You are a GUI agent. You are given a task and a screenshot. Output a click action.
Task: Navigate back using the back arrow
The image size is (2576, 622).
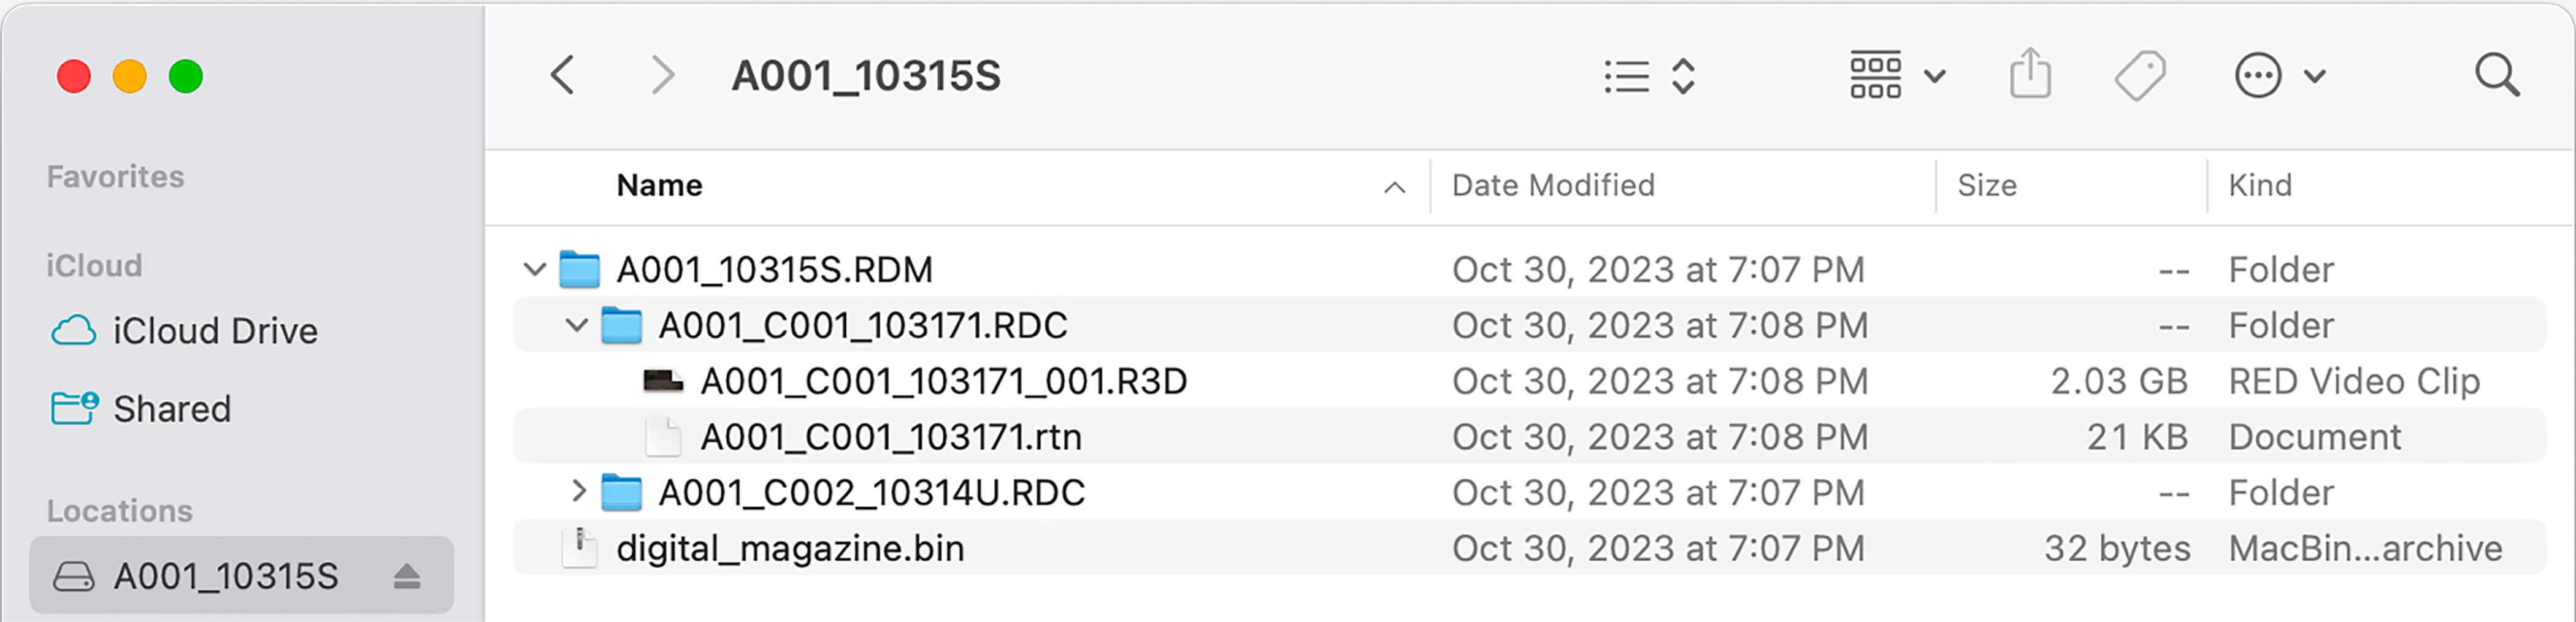[561, 75]
